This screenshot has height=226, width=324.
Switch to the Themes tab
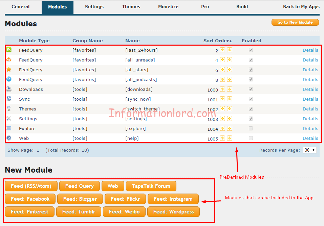click(x=131, y=7)
